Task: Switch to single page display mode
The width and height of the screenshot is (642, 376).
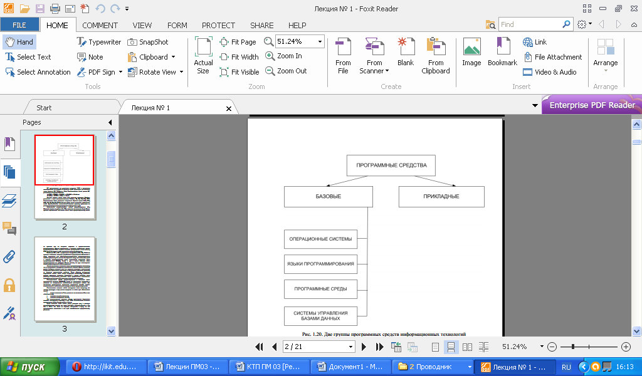Action: tap(436, 347)
